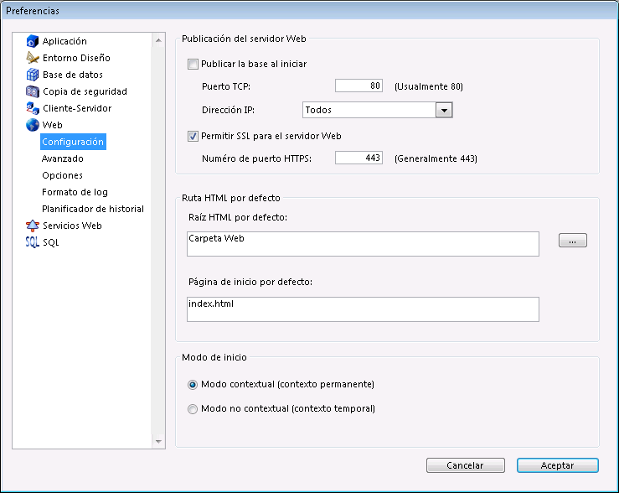619x493 pixels.
Task: Select Modo no contextual radio button
Action: [193, 409]
